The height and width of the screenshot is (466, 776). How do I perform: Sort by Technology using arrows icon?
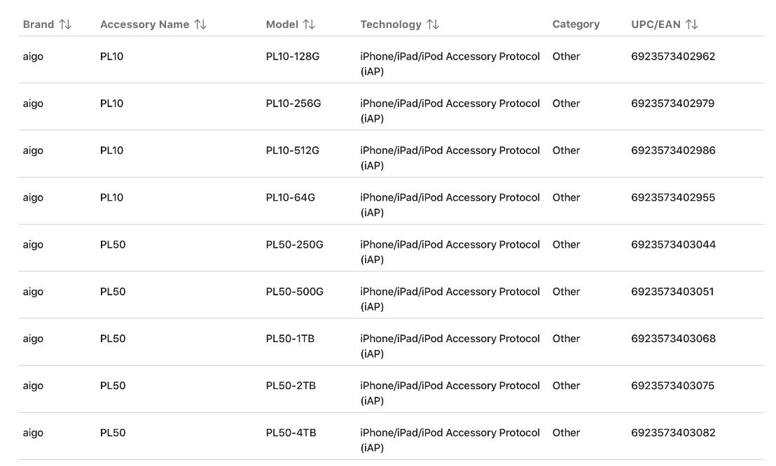point(433,24)
